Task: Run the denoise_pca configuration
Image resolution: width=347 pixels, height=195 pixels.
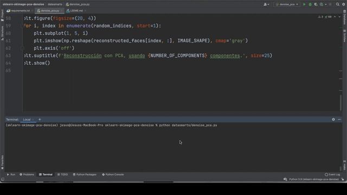Action: tap(304, 4)
